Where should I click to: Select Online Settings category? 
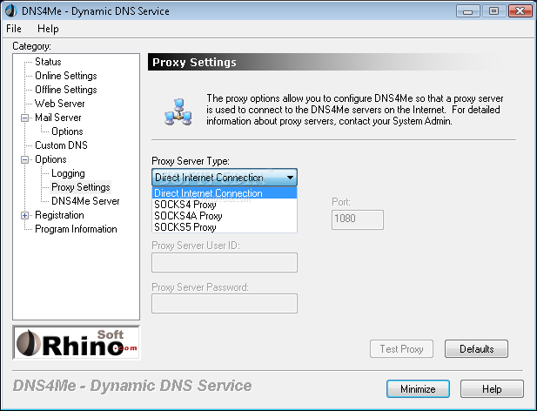(x=66, y=76)
